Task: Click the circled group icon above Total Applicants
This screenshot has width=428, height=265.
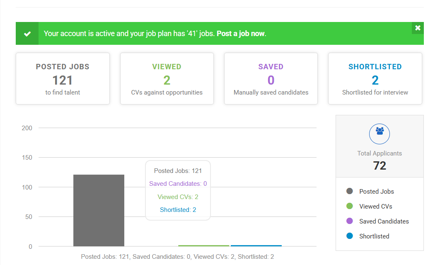Action: pyautogui.click(x=380, y=134)
